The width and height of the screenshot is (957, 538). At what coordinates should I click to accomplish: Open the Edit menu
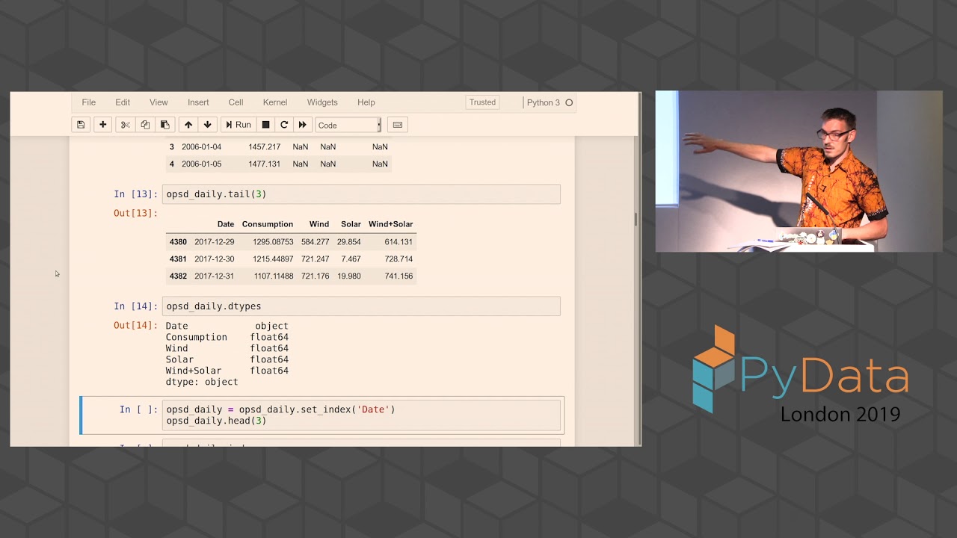pos(123,102)
